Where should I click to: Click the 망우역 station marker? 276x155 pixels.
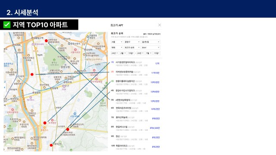point(65,82)
